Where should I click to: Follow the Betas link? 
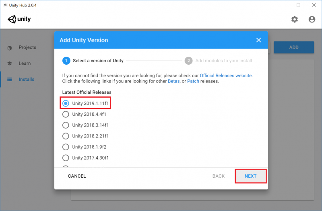173,81
